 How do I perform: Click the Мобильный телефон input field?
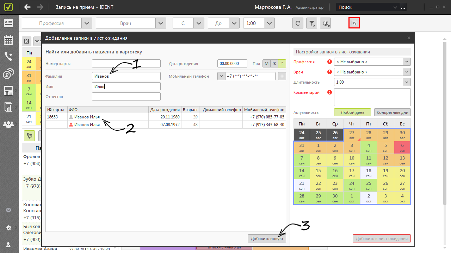point(250,76)
